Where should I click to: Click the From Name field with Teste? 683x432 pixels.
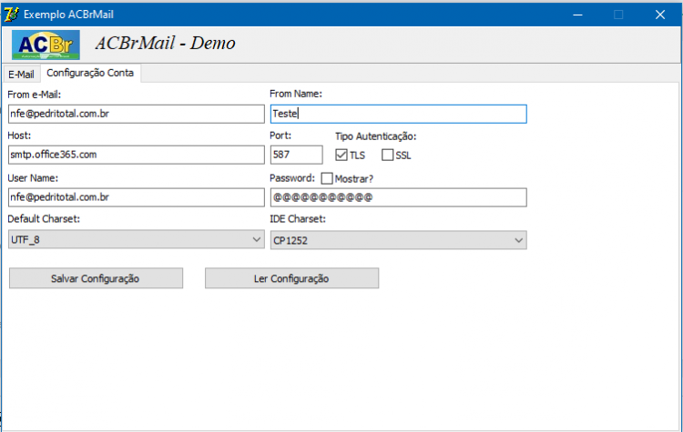398,114
